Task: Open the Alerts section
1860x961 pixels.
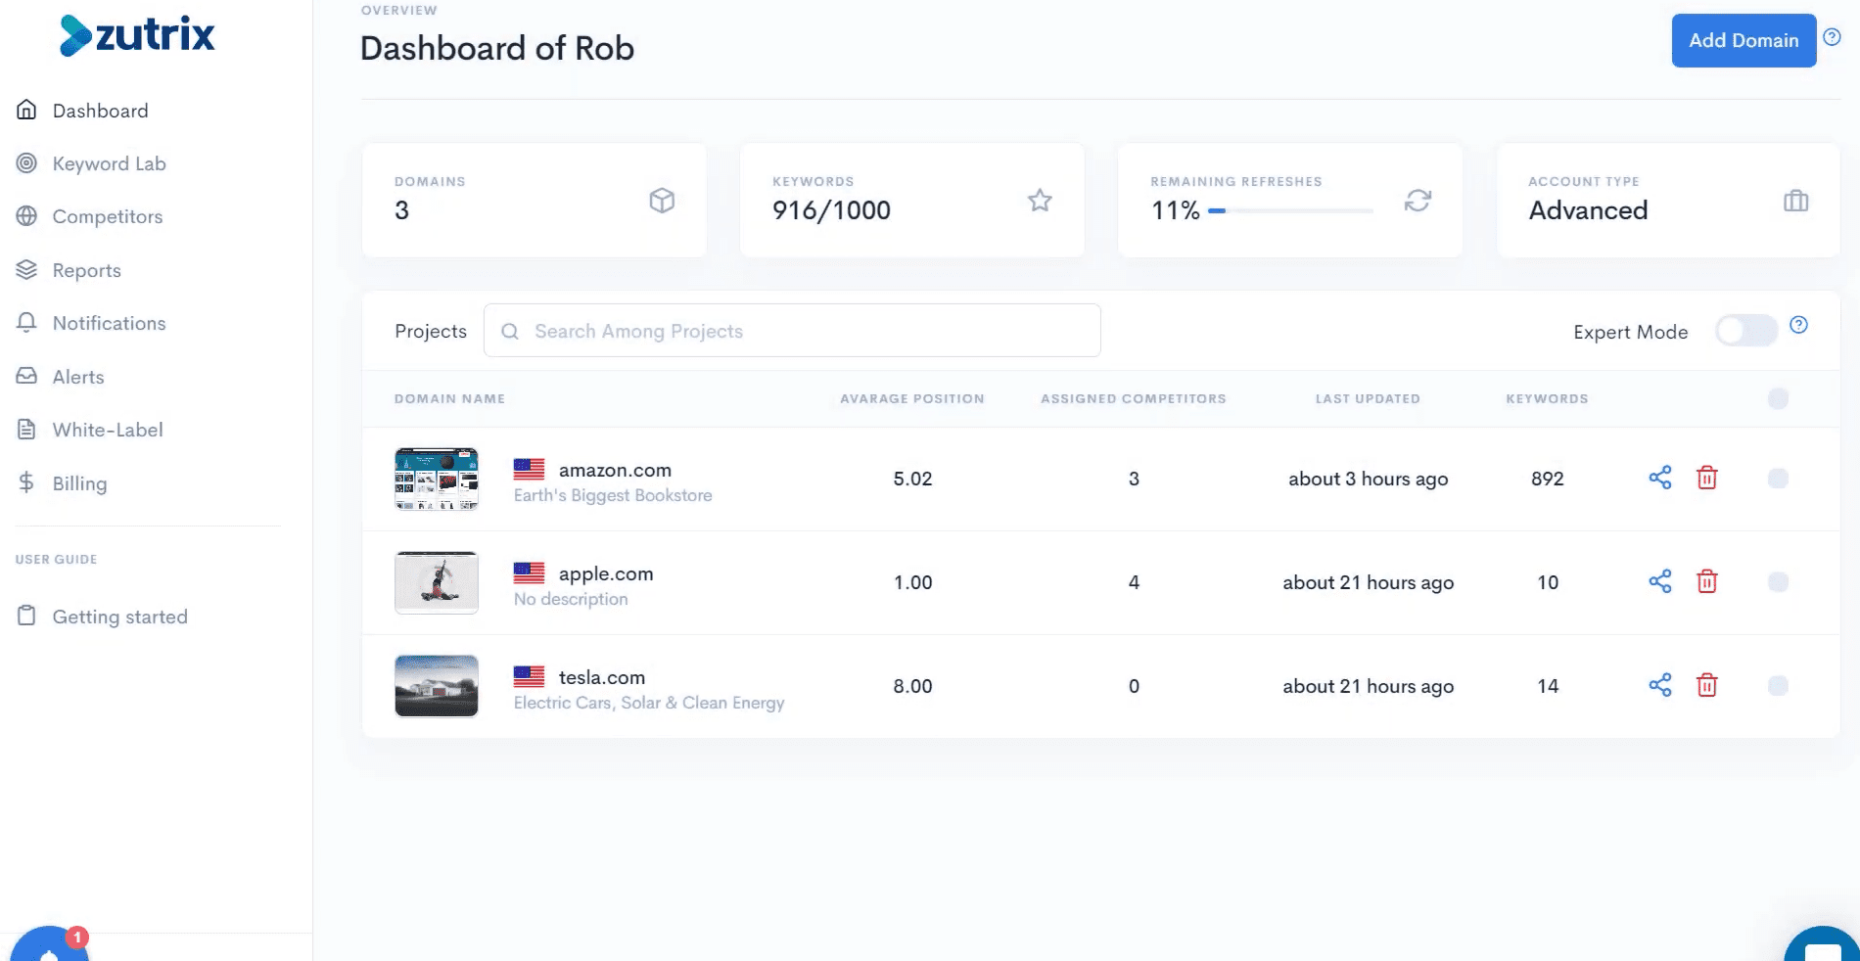Action: click(x=77, y=377)
